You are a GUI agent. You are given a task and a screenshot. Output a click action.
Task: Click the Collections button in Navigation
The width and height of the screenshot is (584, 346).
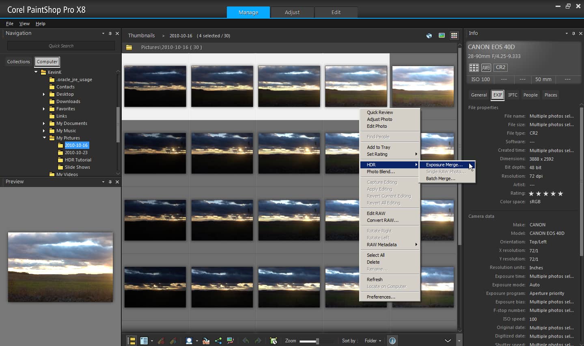pos(18,62)
